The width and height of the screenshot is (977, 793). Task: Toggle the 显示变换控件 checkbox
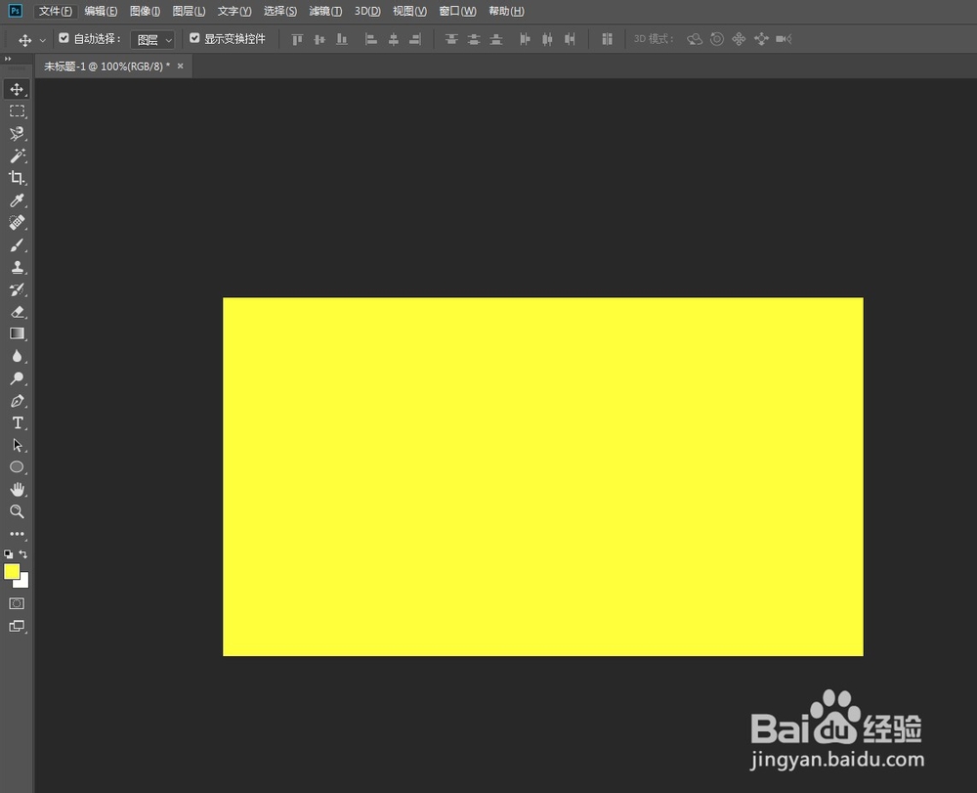[x=194, y=38]
